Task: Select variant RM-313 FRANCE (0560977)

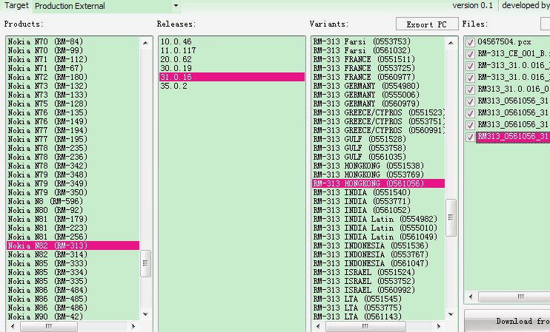Action: [x=379, y=77]
